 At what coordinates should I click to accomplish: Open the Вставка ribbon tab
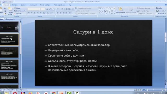tap(15, 5)
